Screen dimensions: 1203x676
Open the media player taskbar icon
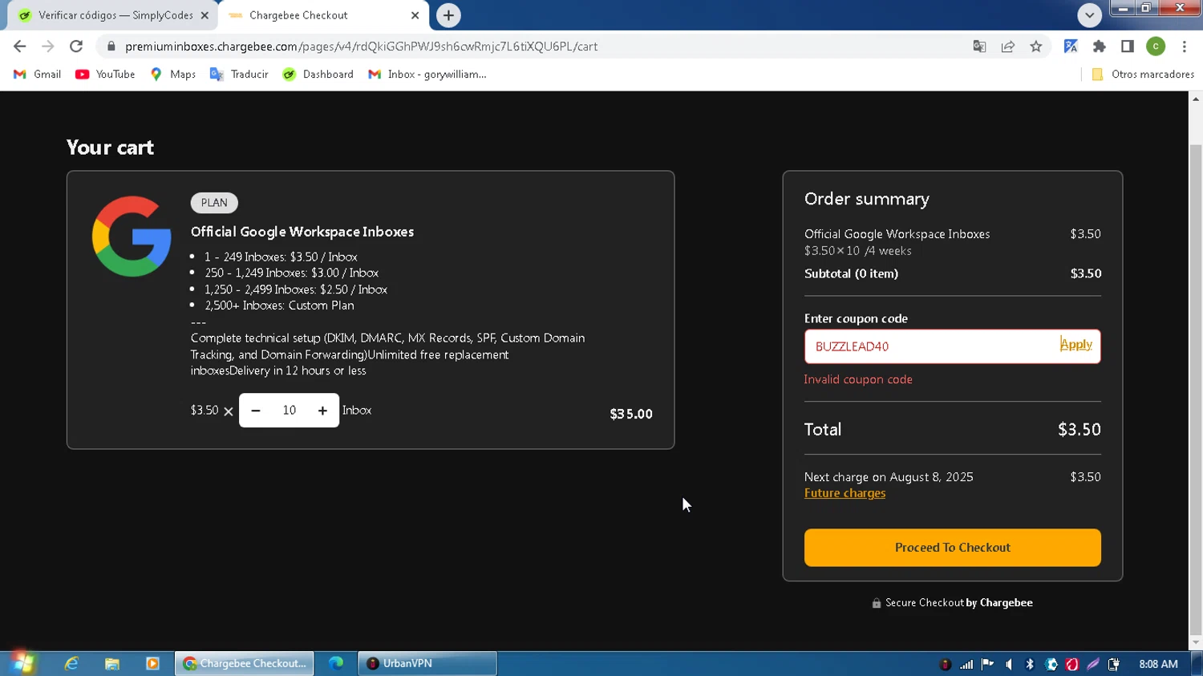click(152, 663)
